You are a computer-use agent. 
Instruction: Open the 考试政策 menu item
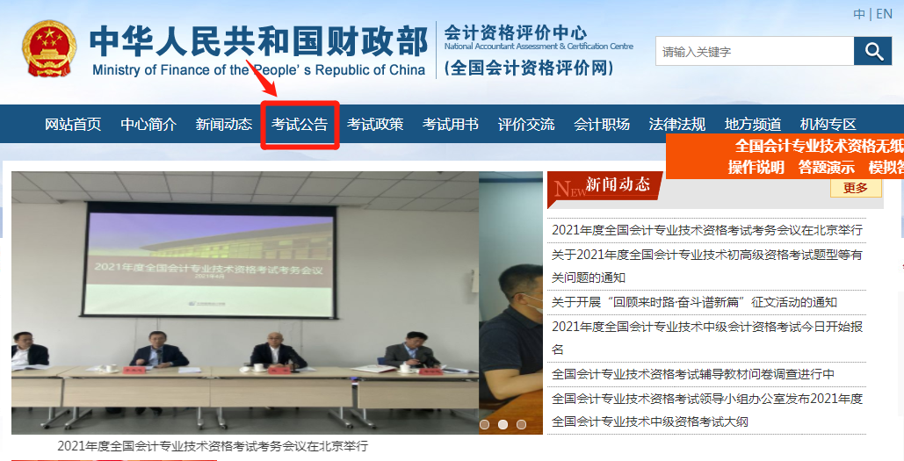pos(375,124)
